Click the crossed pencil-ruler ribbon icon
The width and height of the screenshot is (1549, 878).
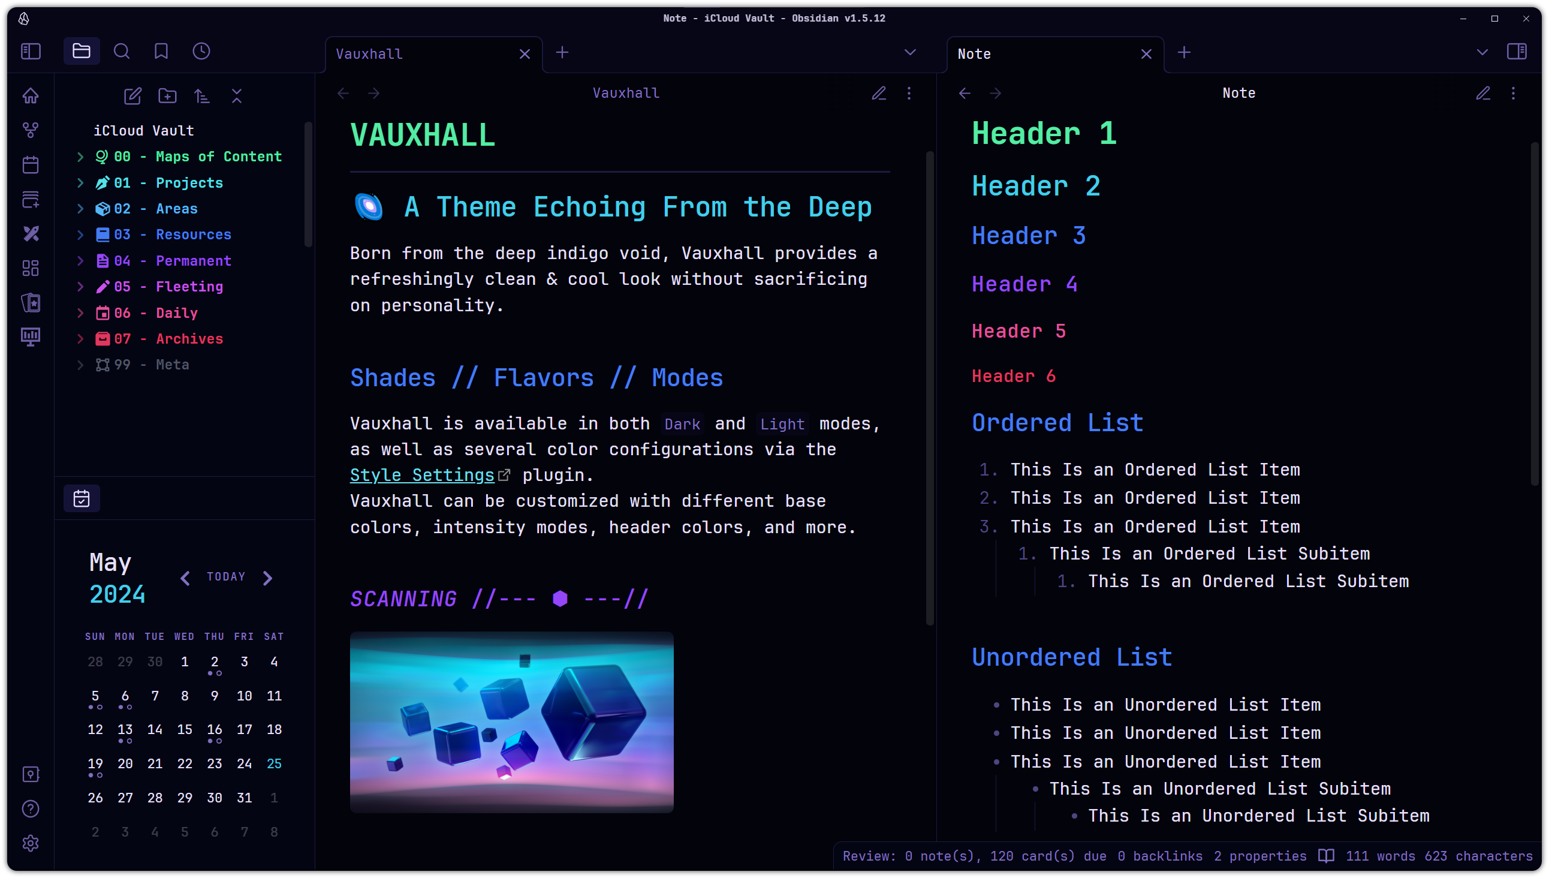(31, 233)
